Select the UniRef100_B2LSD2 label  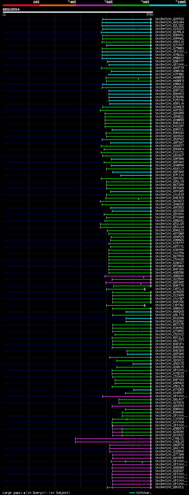(170, 25)
